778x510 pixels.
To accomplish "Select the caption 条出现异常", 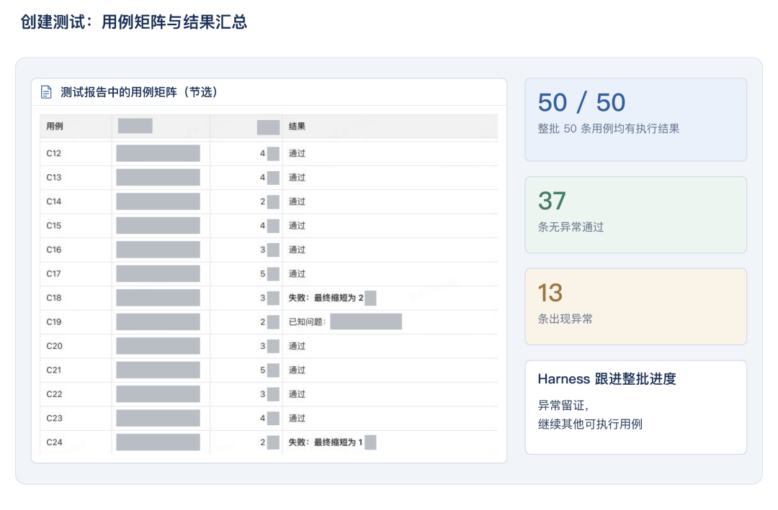I will (x=565, y=319).
